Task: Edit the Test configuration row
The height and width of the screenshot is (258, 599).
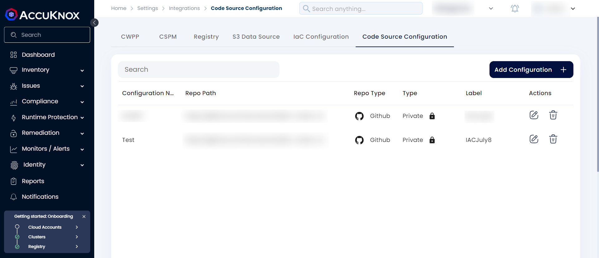Action: (x=534, y=139)
